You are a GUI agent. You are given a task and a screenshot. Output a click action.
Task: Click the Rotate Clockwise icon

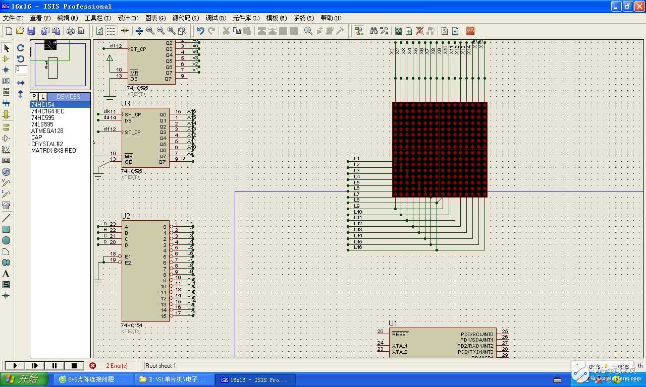[x=21, y=48]
